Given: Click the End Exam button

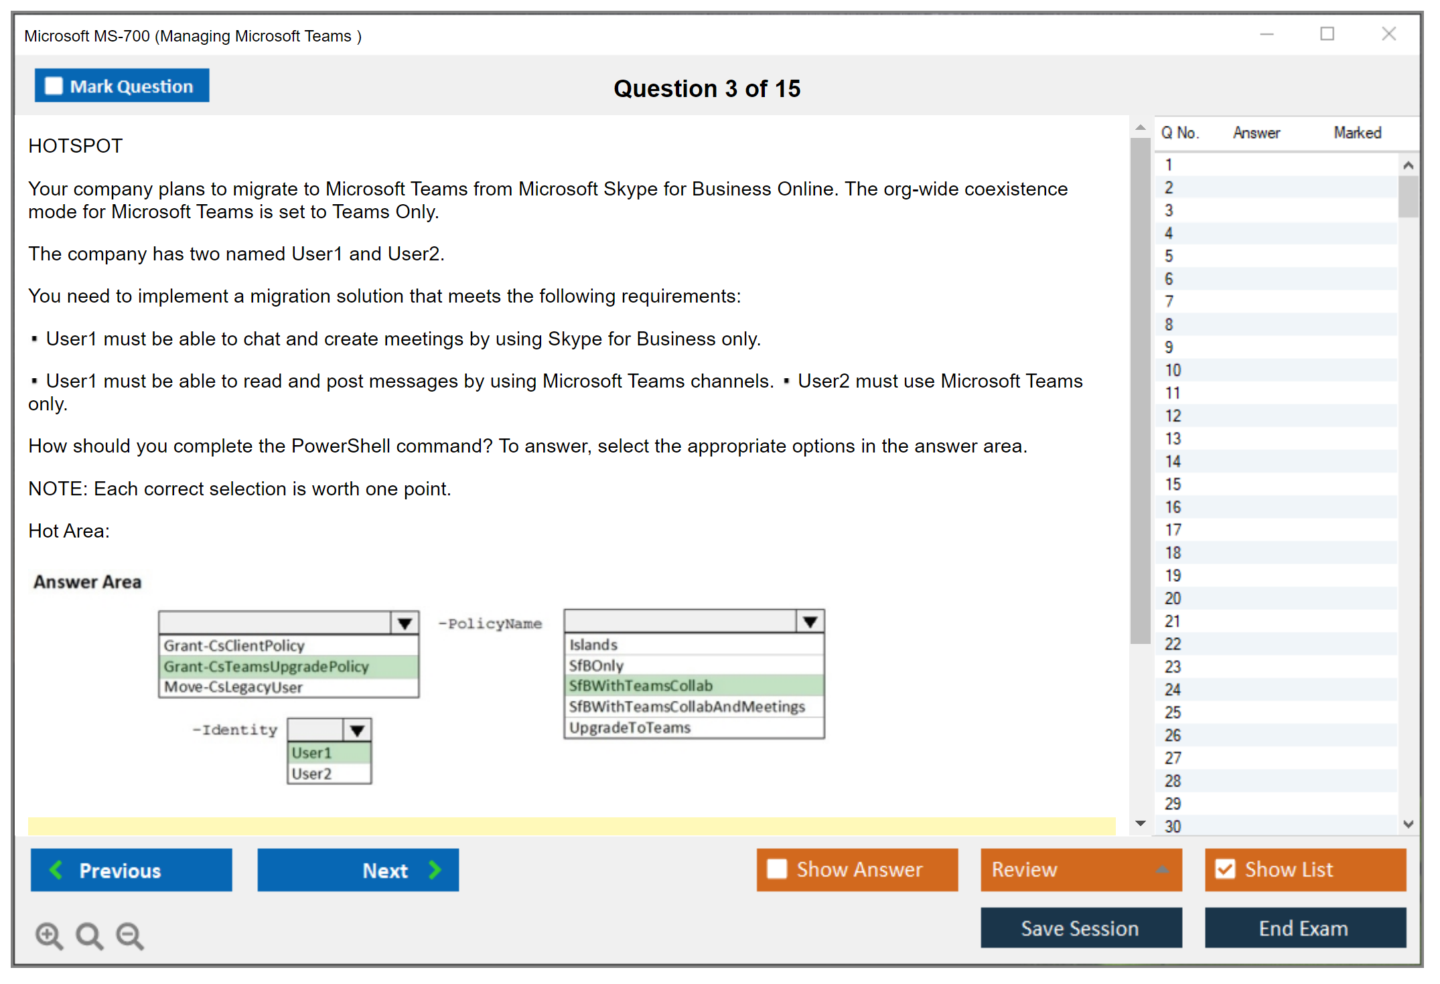Looking at the screenshot, I should (1304, 928).
